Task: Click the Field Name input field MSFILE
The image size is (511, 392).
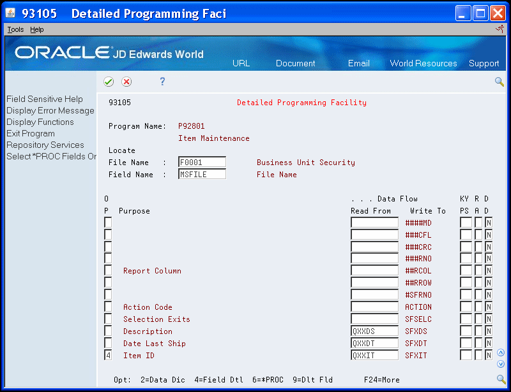Action: (202, 174)
